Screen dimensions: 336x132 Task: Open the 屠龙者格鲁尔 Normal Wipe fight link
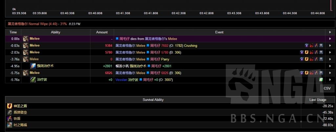39,24
